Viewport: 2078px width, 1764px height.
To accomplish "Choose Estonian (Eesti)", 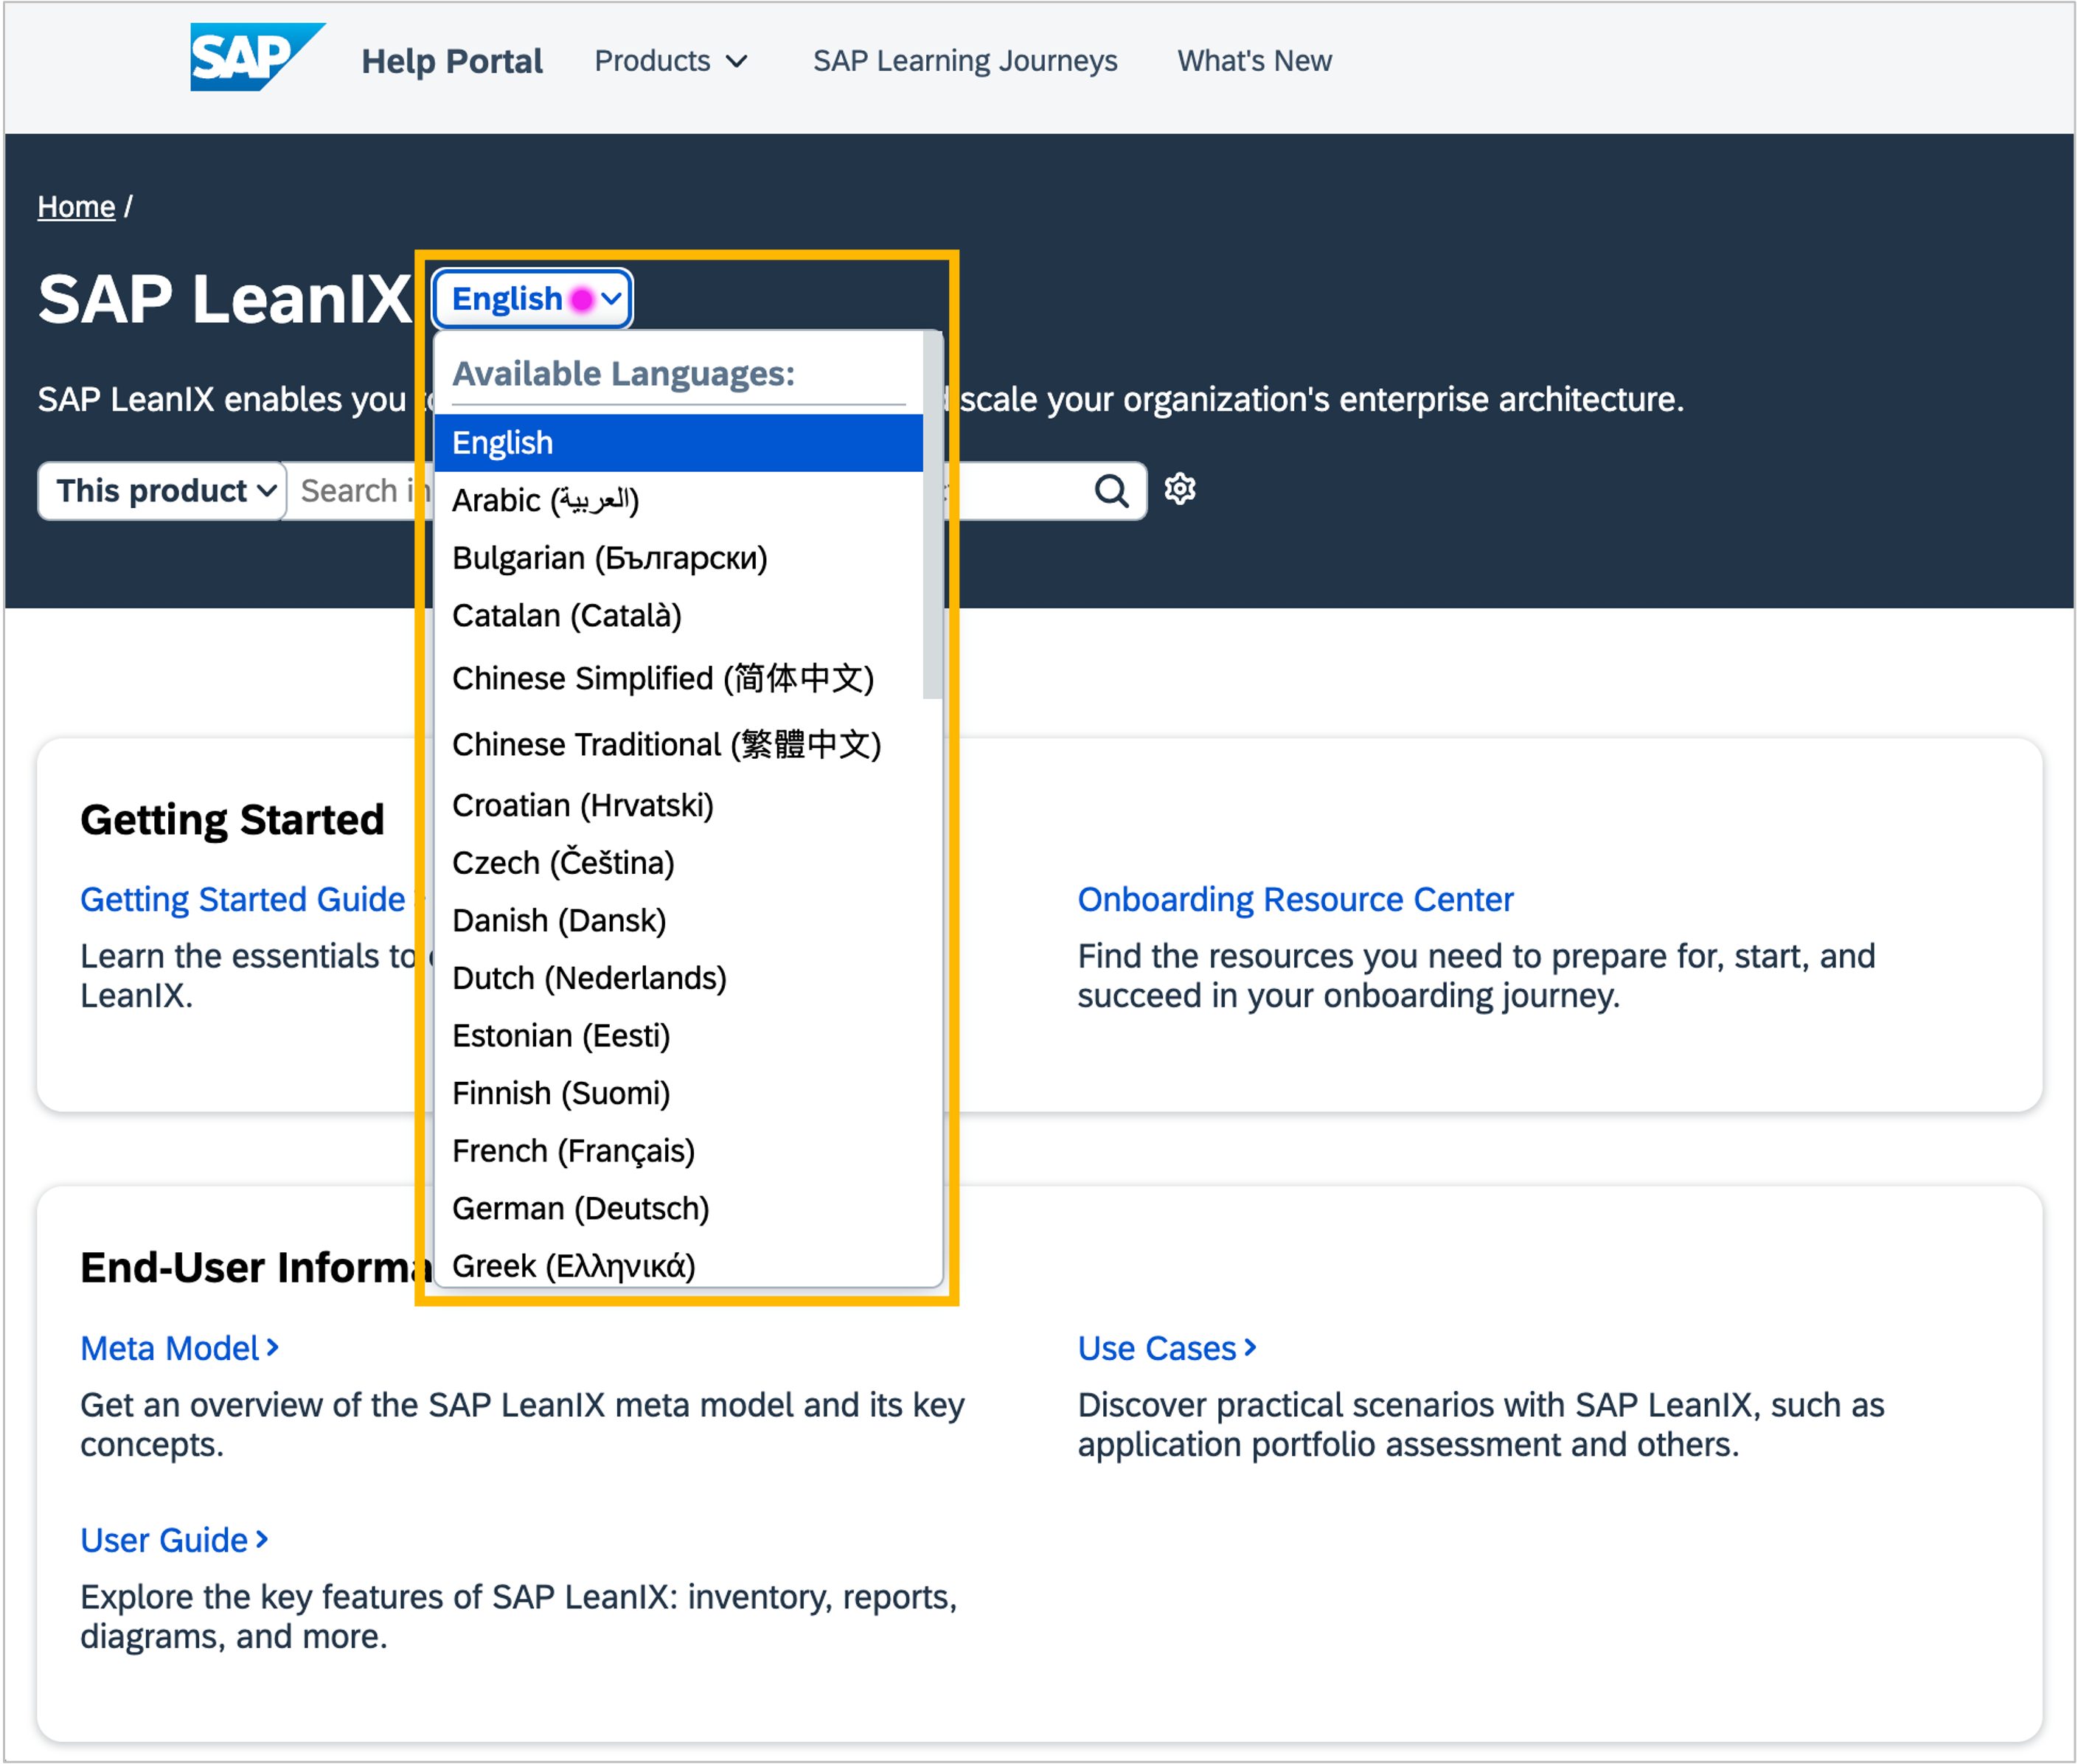I will [x=678, y=1036].
